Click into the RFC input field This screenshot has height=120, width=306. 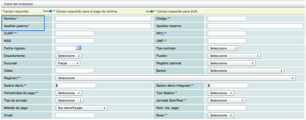pos(227,33)
